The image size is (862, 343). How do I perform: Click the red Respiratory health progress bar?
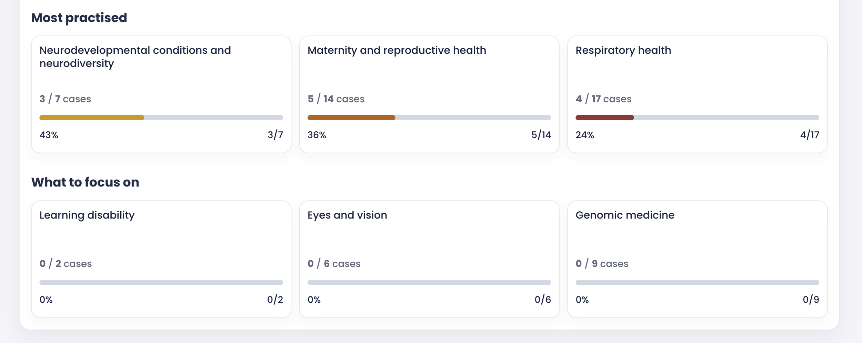tap(604, 118)
